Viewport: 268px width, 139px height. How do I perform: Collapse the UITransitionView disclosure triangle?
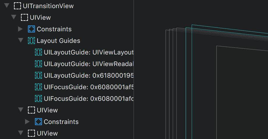[x=7, y=6]
